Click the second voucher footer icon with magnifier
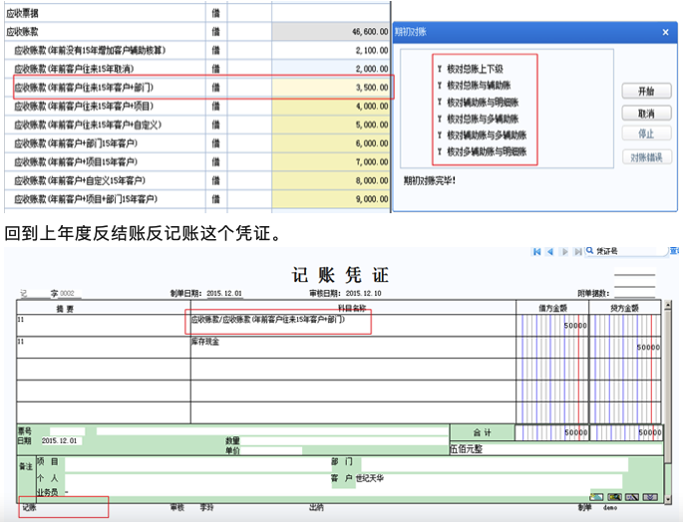 pyautogui.click(x=614, y=497)
